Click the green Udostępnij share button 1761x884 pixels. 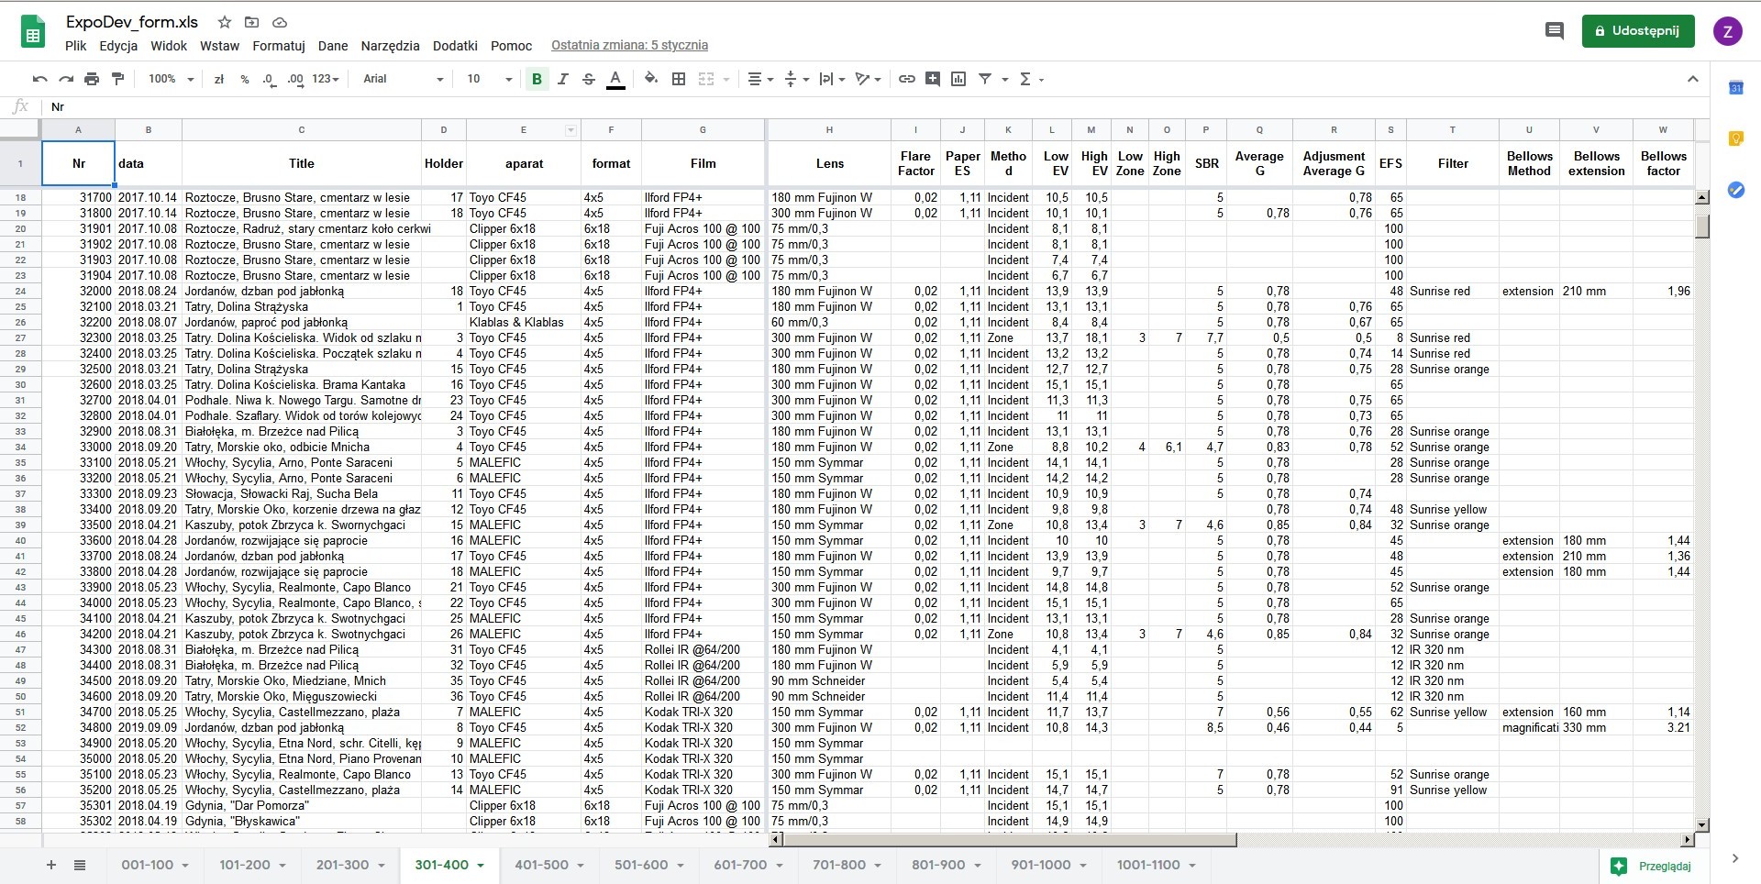click(x=1637, y=30)
